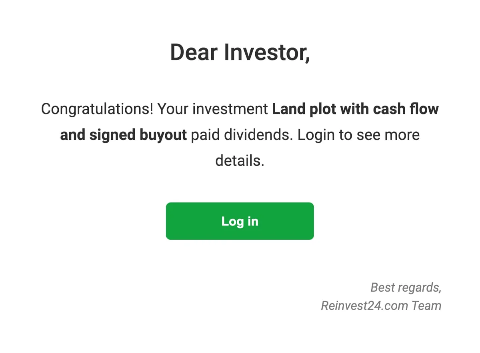Click the green Log in button
This screenshot has height=353, width=480.
[240, 221]
